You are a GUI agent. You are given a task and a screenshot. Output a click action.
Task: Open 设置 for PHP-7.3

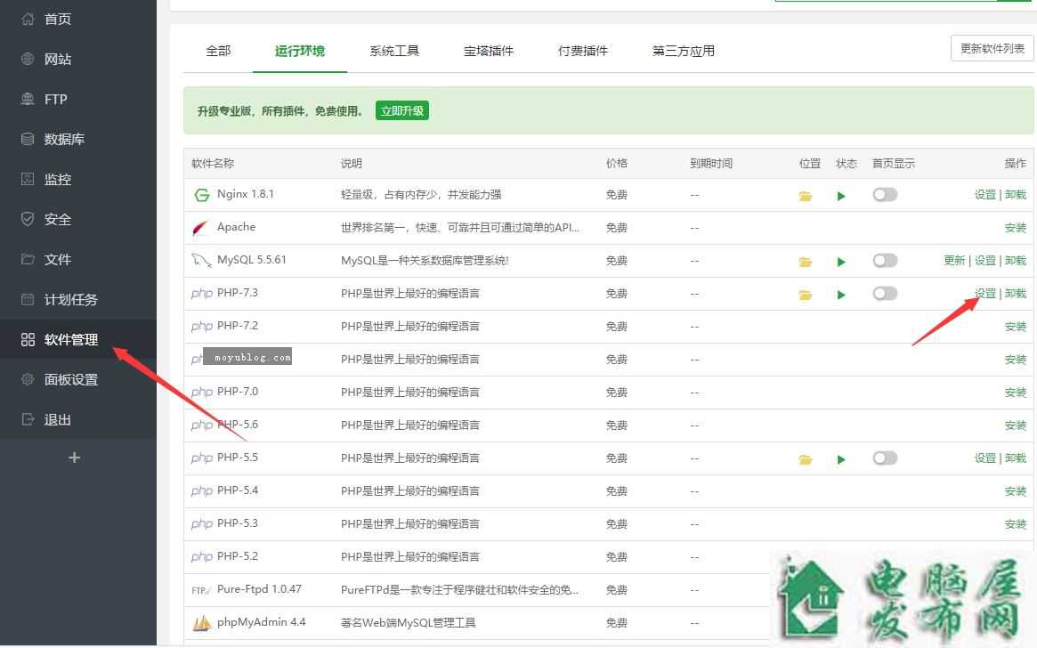tap(984, 293)
